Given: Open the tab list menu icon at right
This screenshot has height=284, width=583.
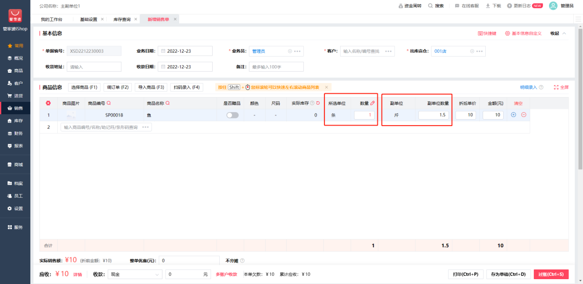Looking at the screenshot, I should [577, 19].
